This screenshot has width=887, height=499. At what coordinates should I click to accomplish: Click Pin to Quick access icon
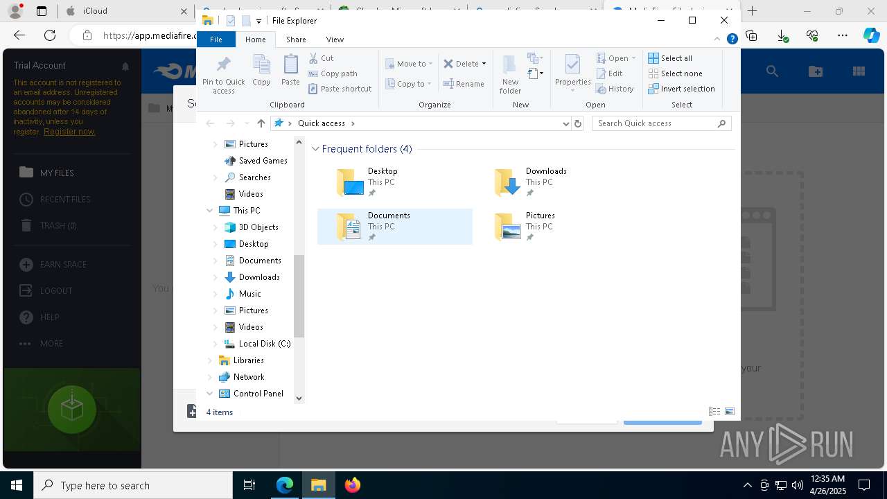223,74
